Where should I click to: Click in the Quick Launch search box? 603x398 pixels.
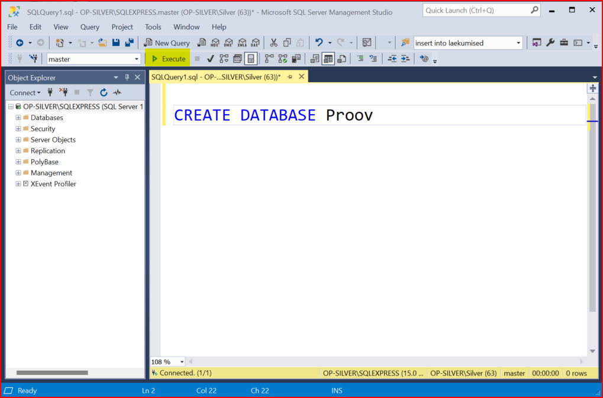click(482, 11)
